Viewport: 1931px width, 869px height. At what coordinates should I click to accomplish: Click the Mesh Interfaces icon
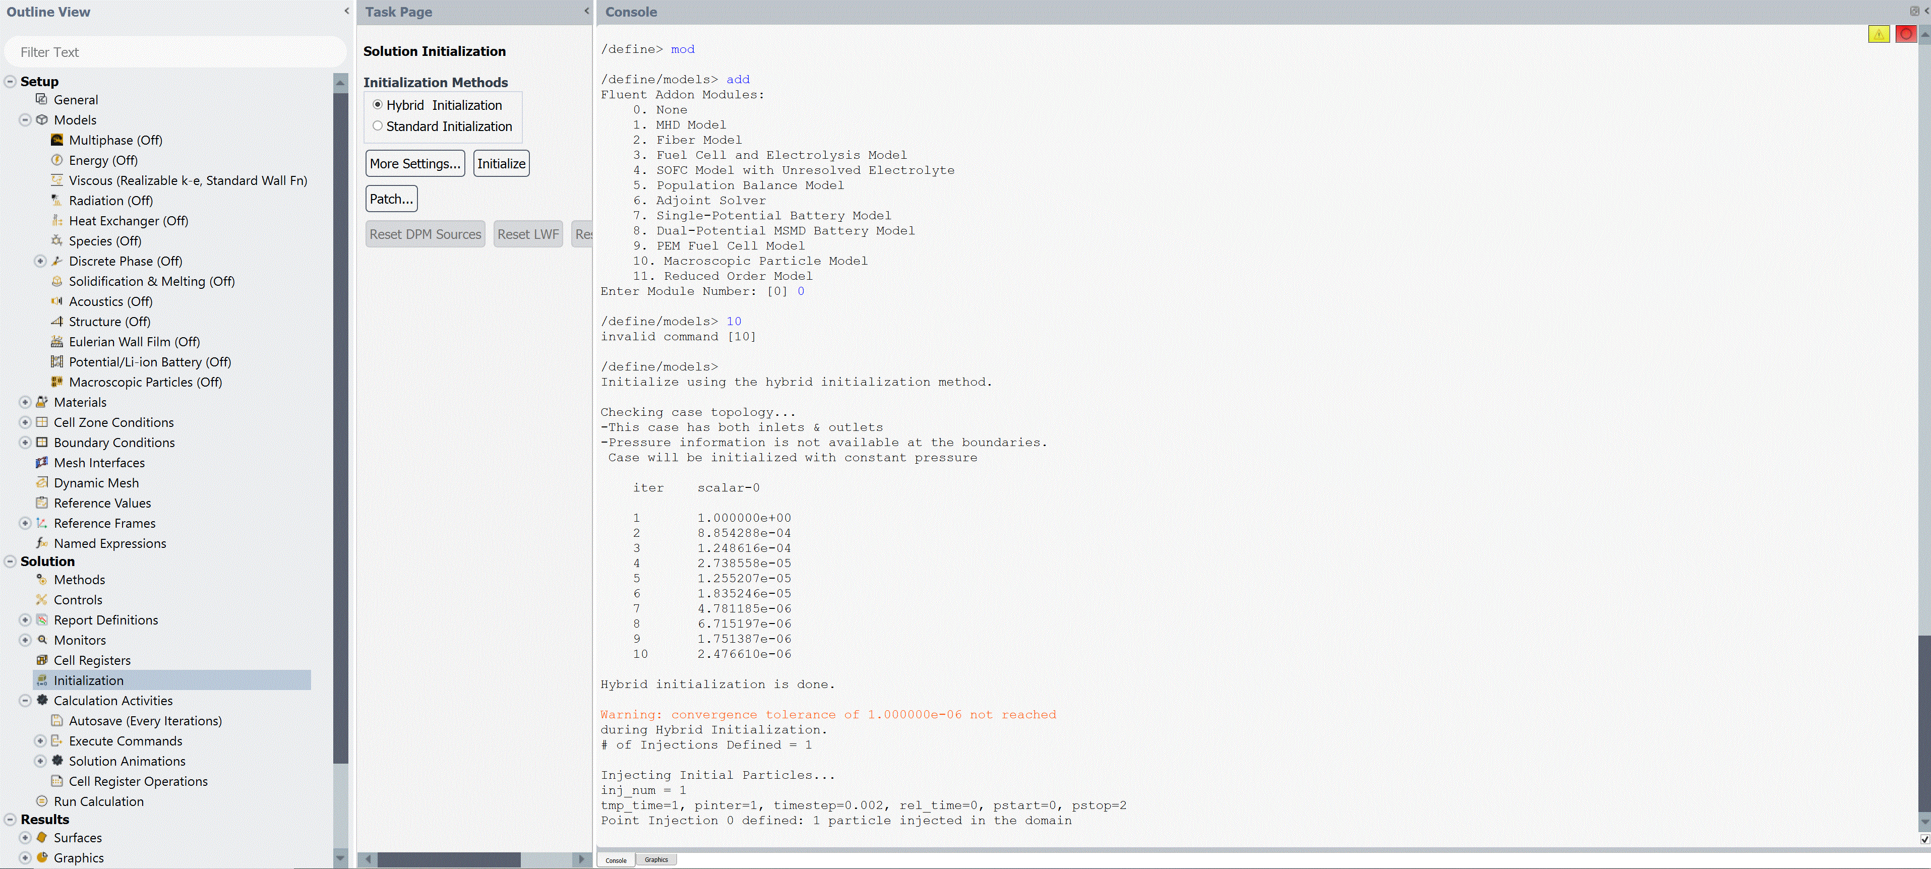pos(42,463)
